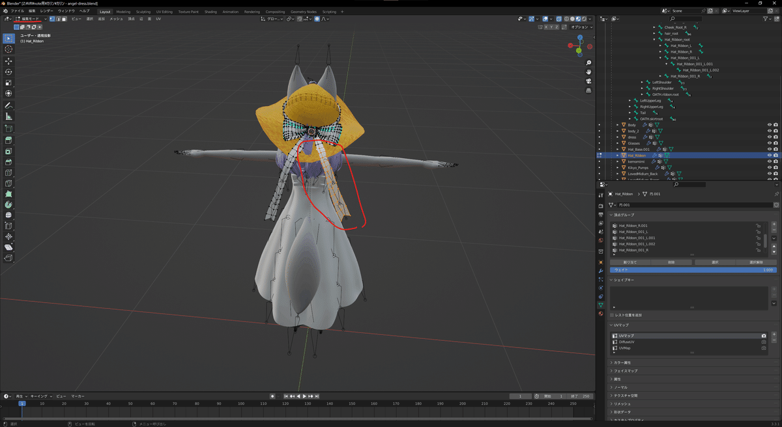Click the viewport pan hand icon

tap(588, 72)
